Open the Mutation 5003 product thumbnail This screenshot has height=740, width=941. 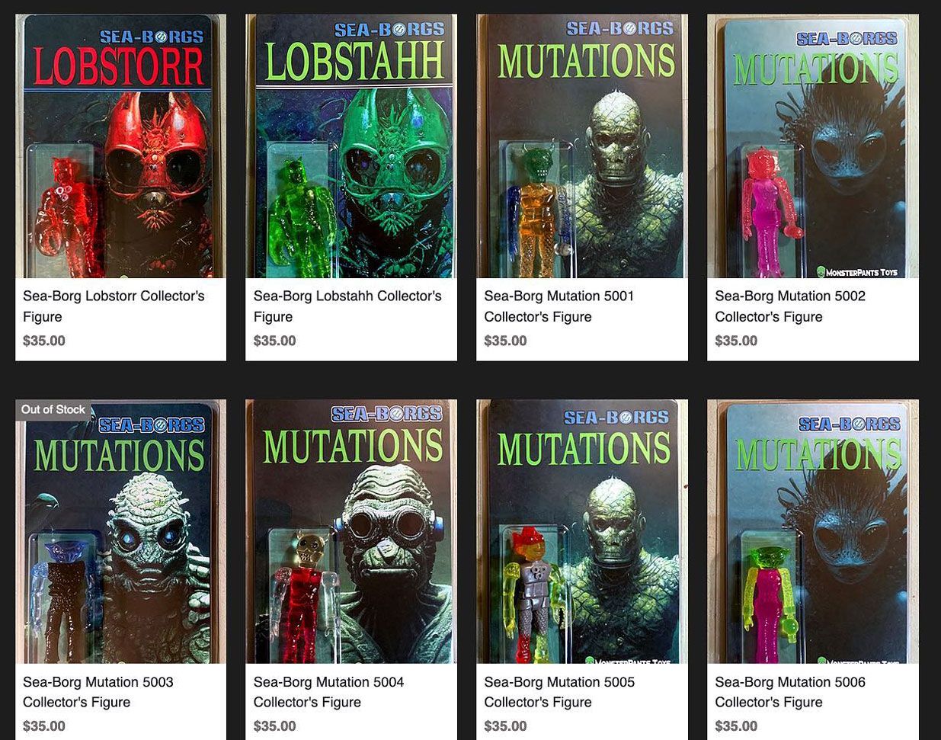point(120,531)
